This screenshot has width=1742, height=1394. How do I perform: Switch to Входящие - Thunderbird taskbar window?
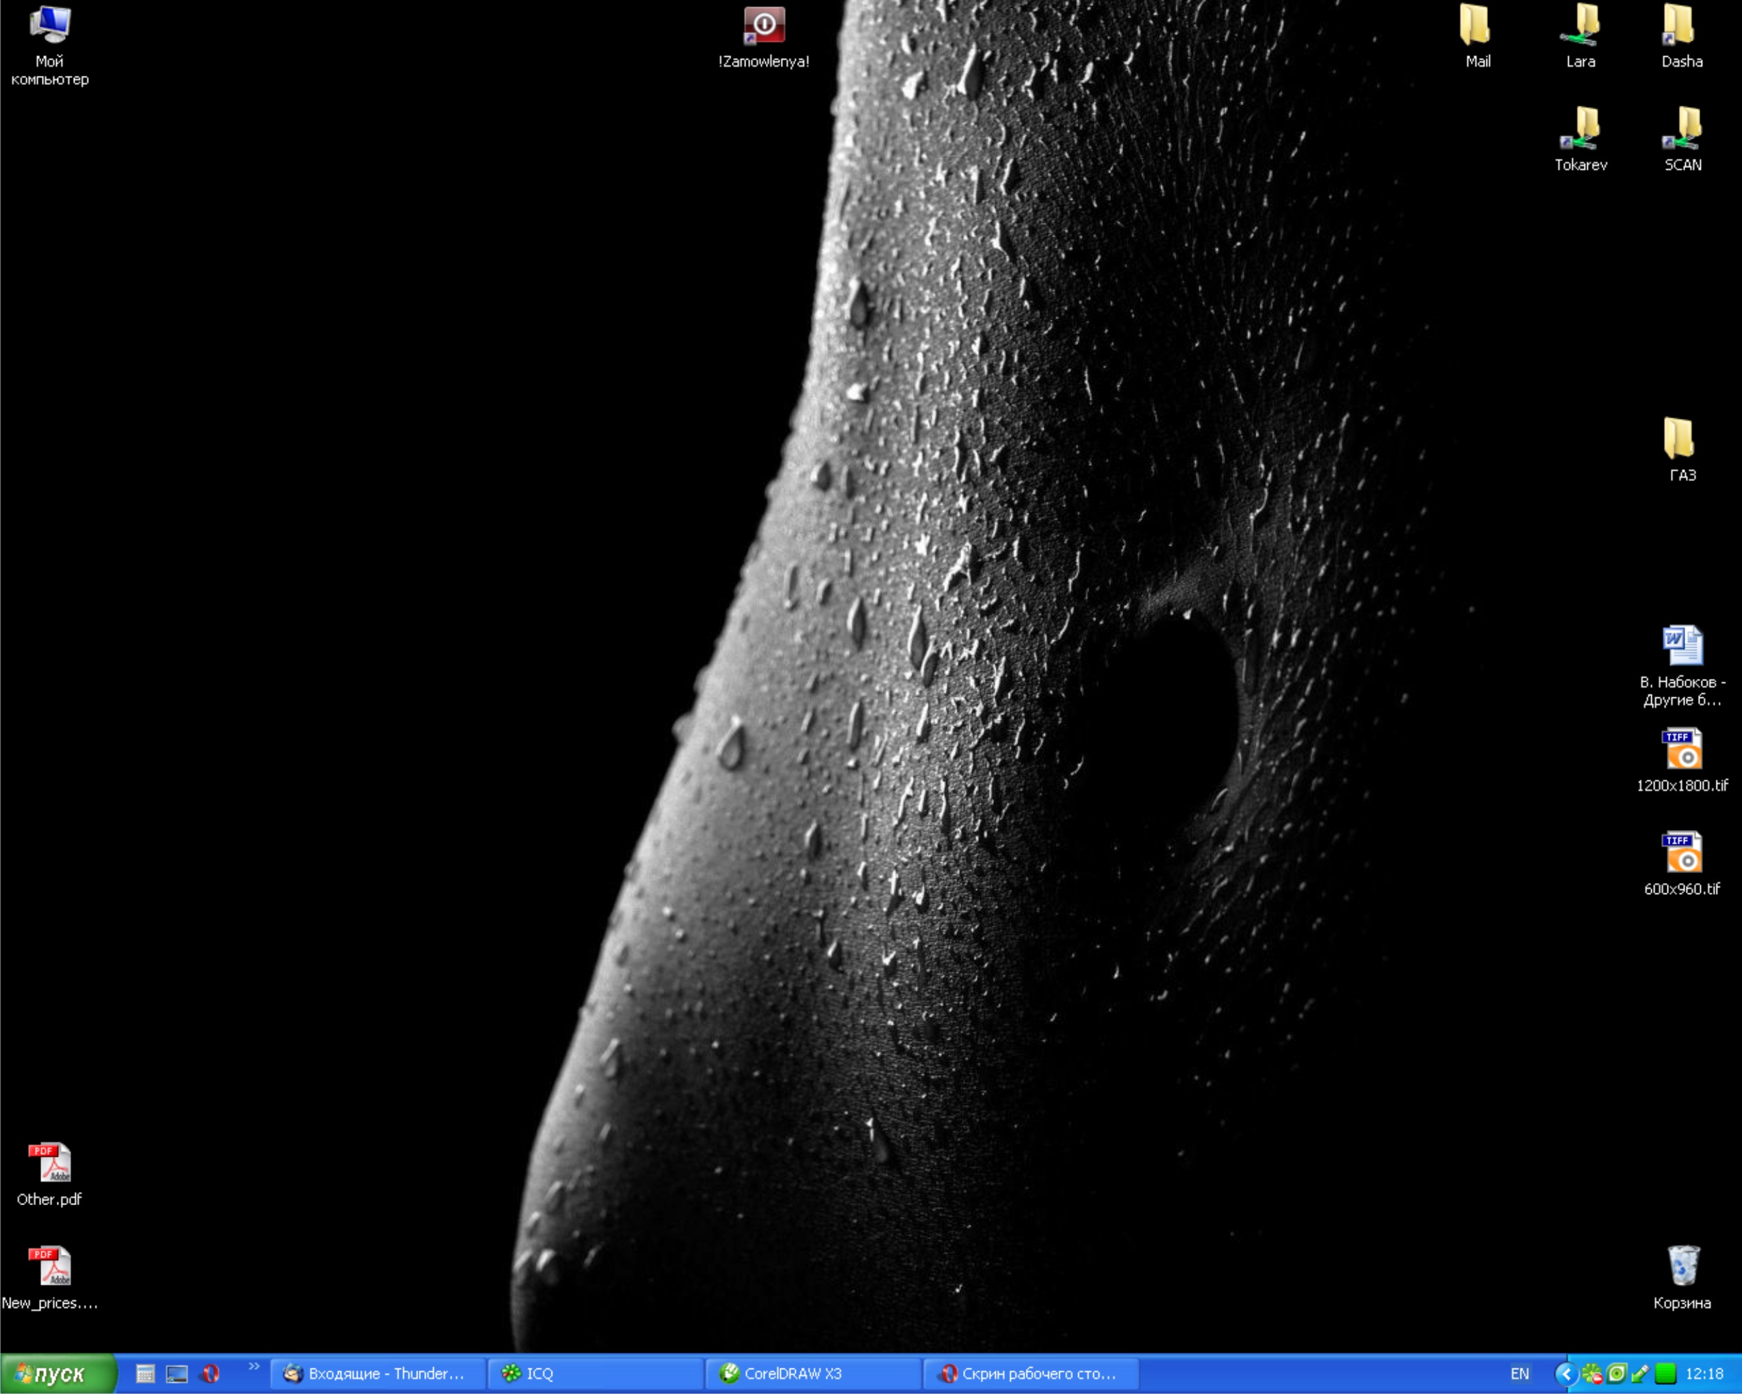[x=377, y=1374]
